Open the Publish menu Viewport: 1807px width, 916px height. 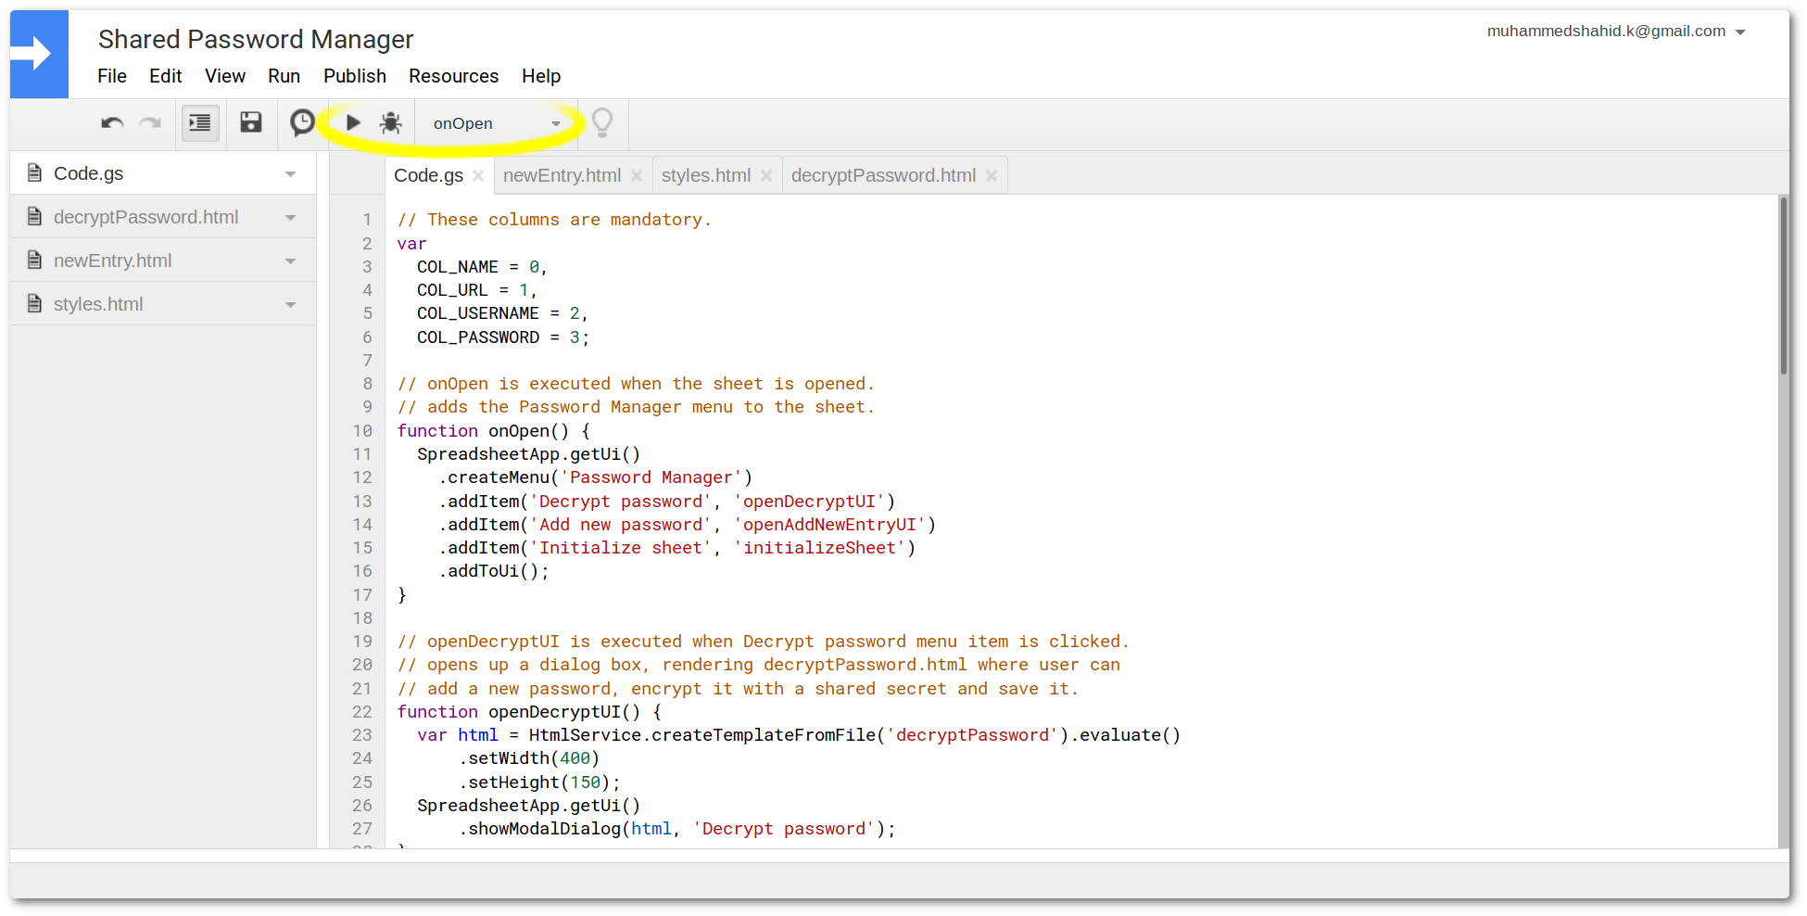pyautogui.click(x=355, y=76)
